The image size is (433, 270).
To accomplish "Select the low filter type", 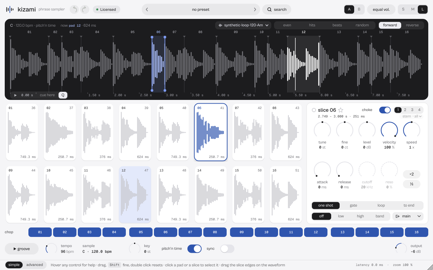I will (x=341, y=216).
